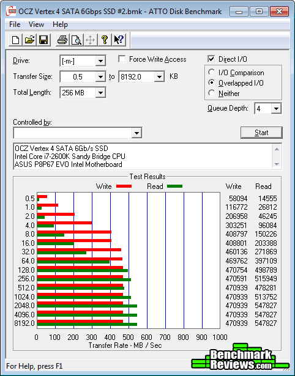Click the status bar help text
This screenshot has height=376, width=295.
[34, 366]
